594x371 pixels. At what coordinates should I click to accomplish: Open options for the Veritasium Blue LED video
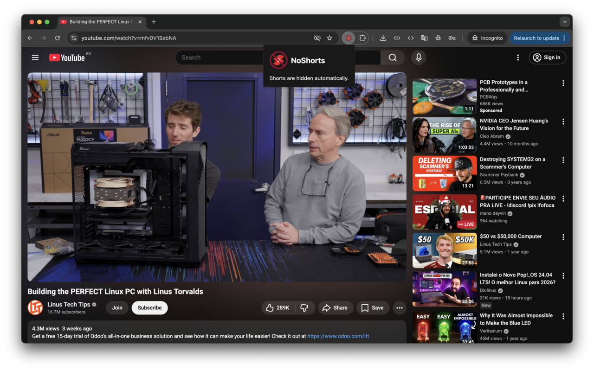(563, 316)
